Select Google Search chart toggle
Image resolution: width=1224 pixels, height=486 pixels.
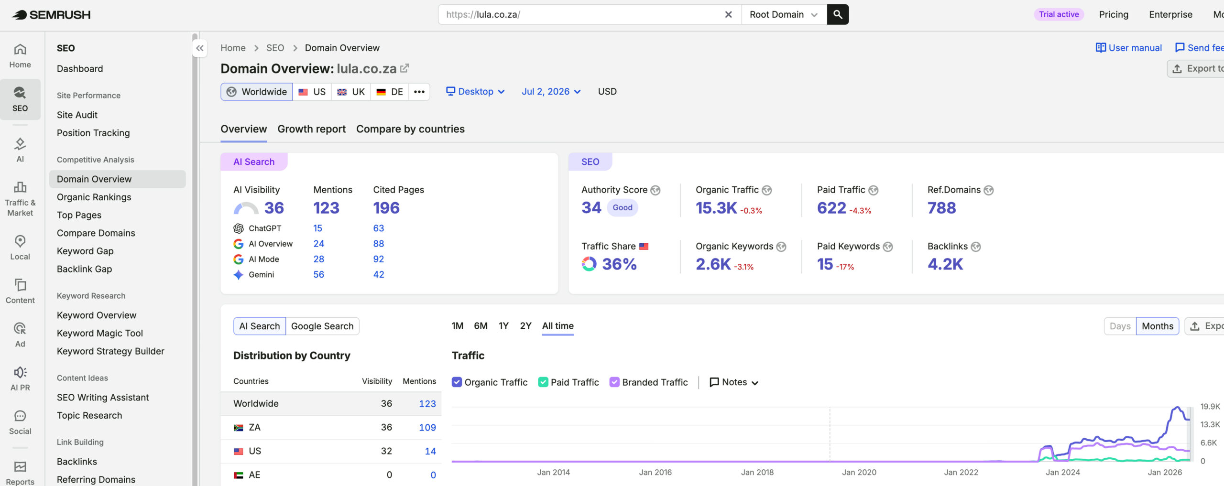click(322, 326)
